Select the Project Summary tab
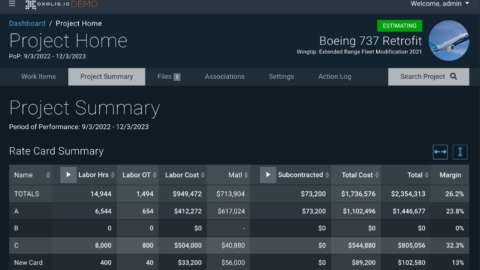Image resolution: width=480 pixels, height=270 pixels. tap(106, 77)
